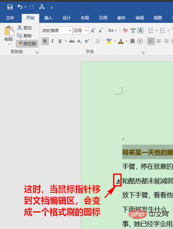Click the Bullets list icon
The image size is (173, 229).
[151, 30]
